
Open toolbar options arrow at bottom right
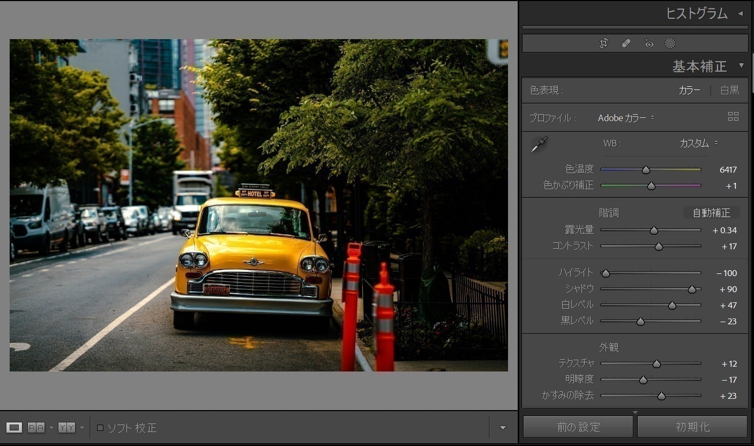(x=503, y=428)
